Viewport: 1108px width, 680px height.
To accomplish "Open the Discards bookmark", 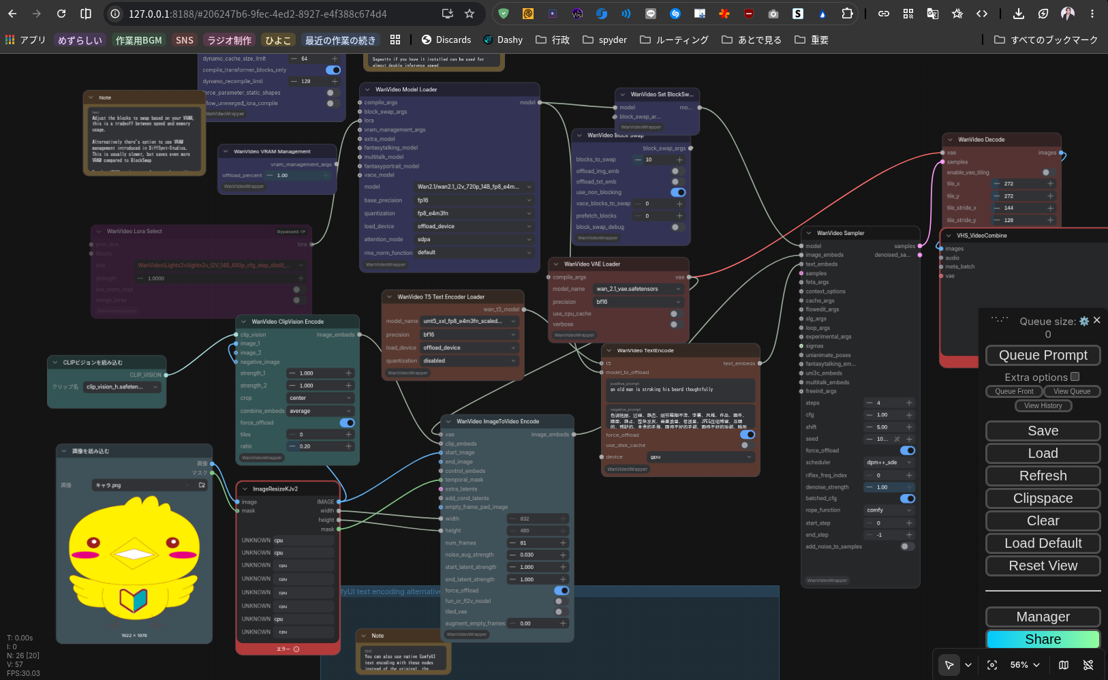I will (x=446, y=40).
